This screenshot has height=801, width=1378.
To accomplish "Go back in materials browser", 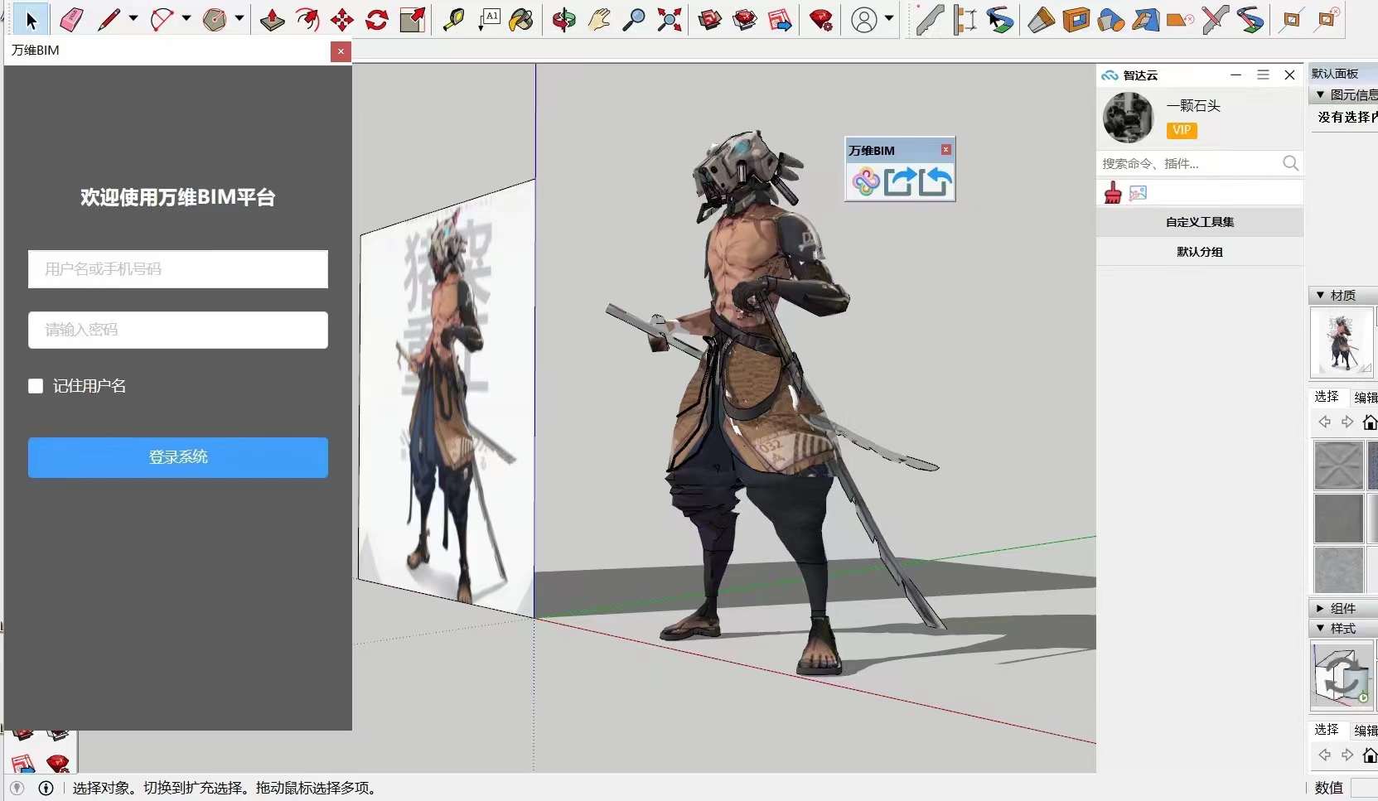I will pos(1325,422).
